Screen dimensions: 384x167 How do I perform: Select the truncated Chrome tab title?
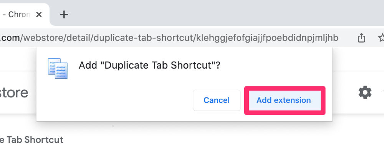pos(16,15)
